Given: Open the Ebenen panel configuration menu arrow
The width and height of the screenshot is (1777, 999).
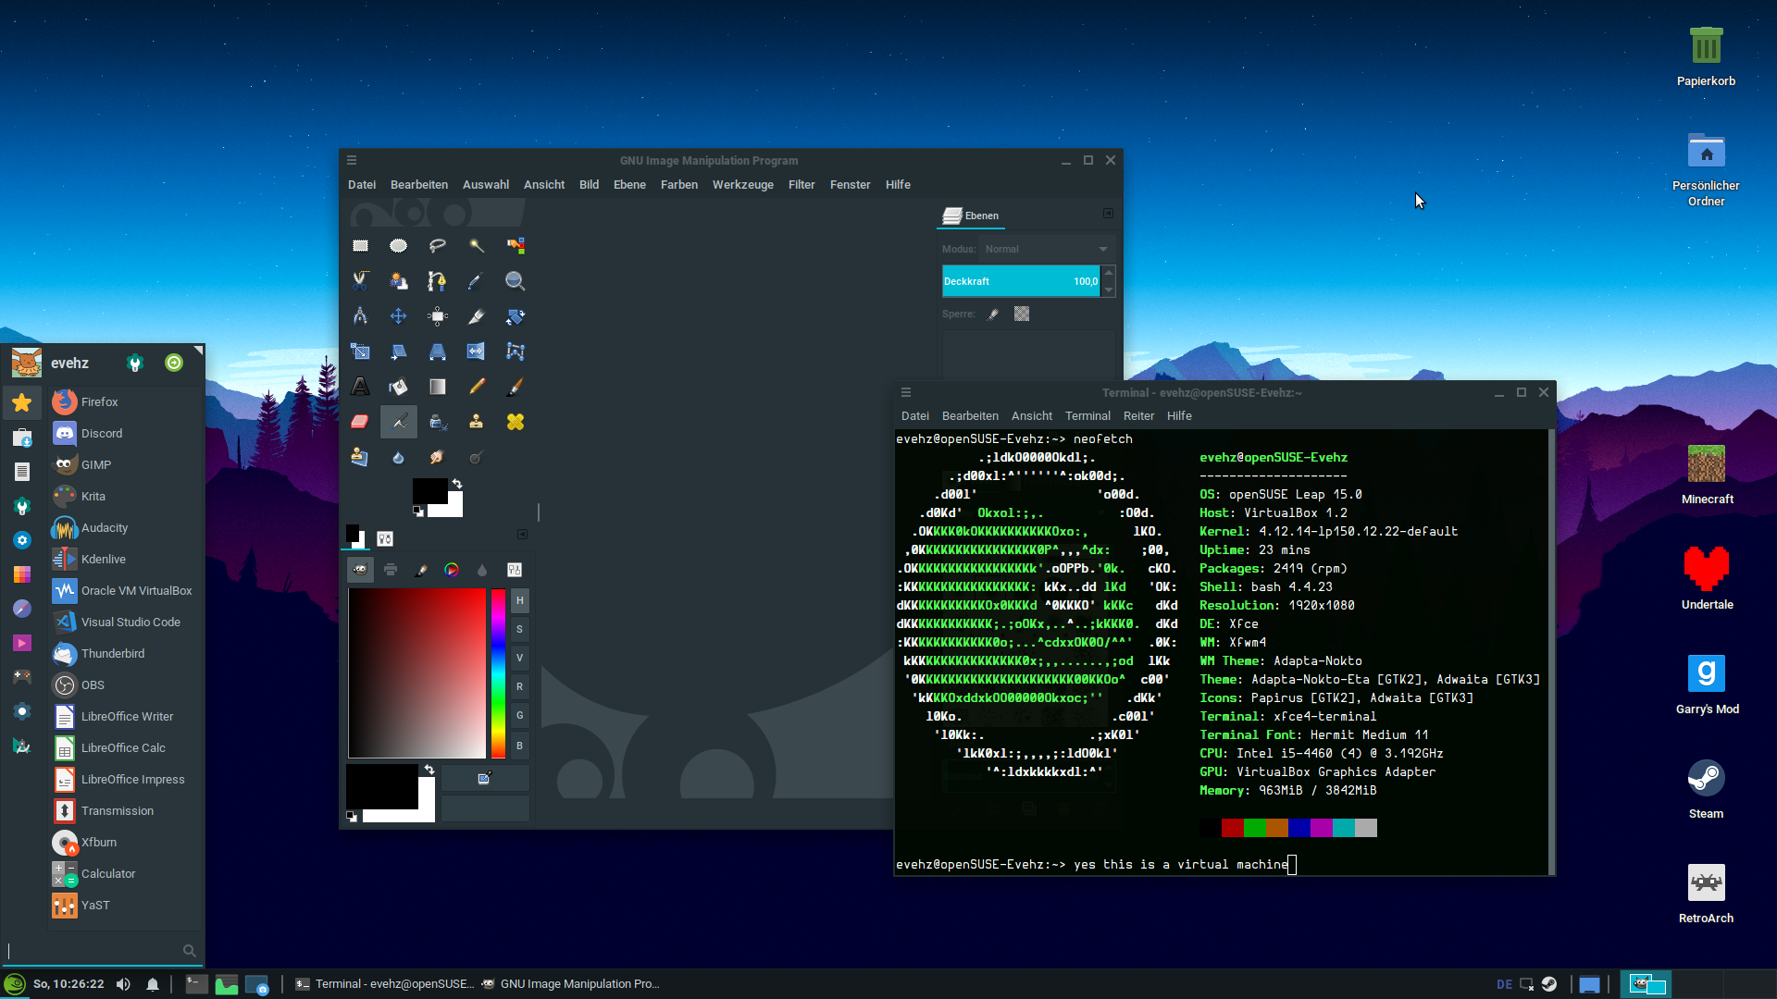Looking at the screenshot, I should [x=1108, y=214].
